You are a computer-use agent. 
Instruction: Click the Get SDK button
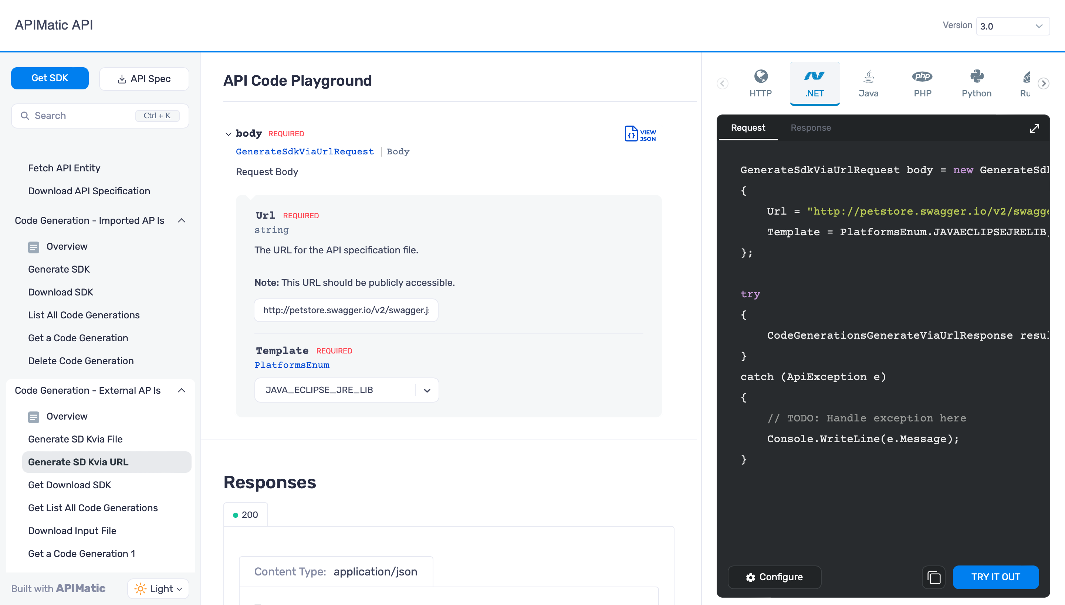coord(50,78)
